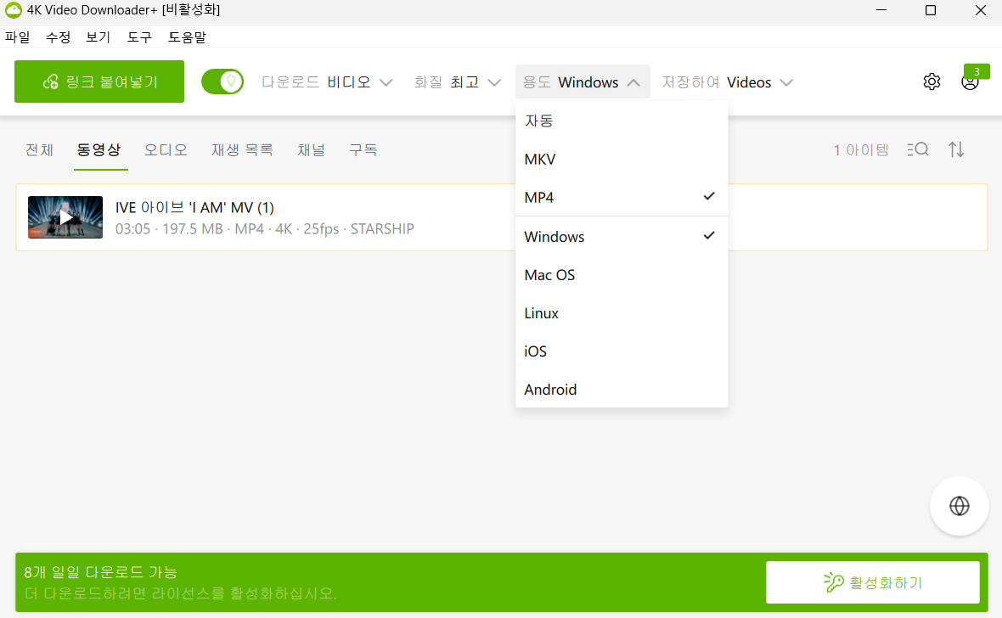Viewport: 1002px width, 618px height.
Task: Select MKV format option
Action: 621,159
